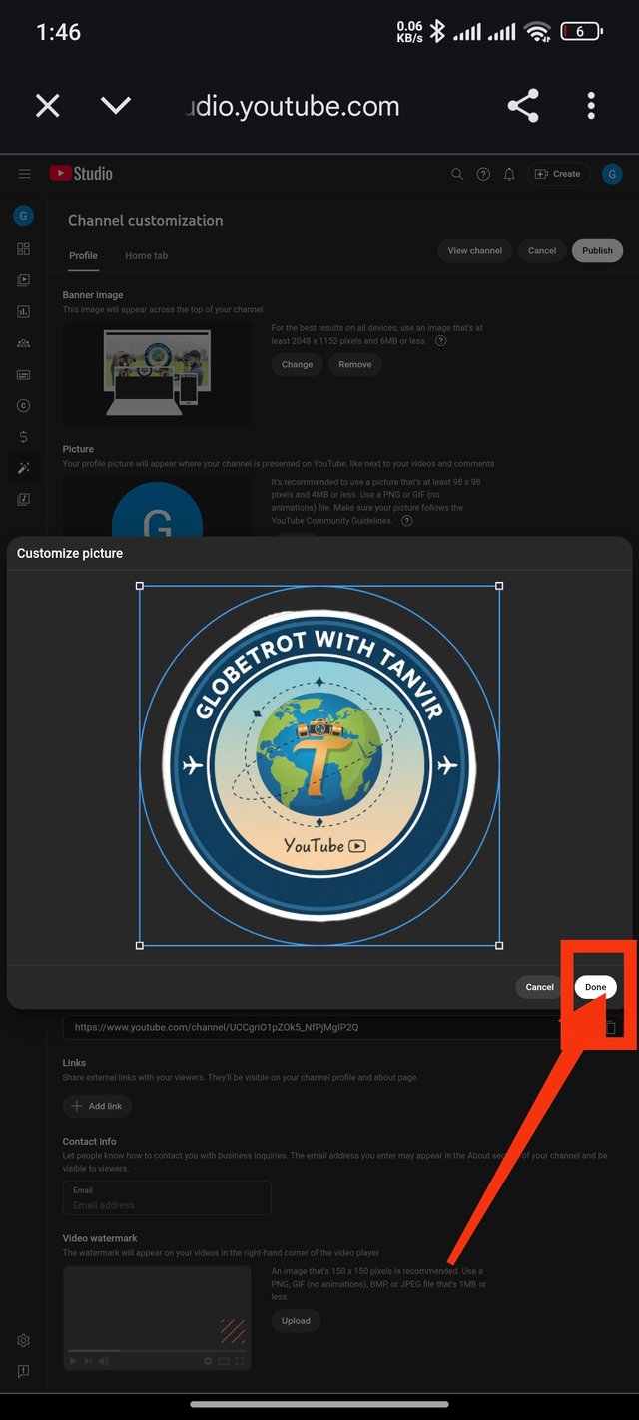Click Change for the banner image
The image size is (639, 1420).
[x=297, y=365]
